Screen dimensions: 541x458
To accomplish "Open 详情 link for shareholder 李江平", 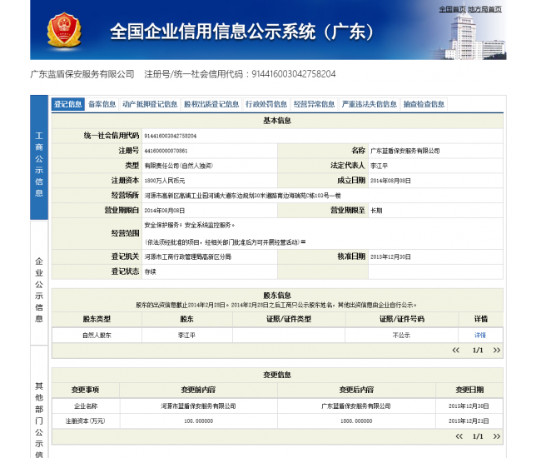I will point(480,335).
